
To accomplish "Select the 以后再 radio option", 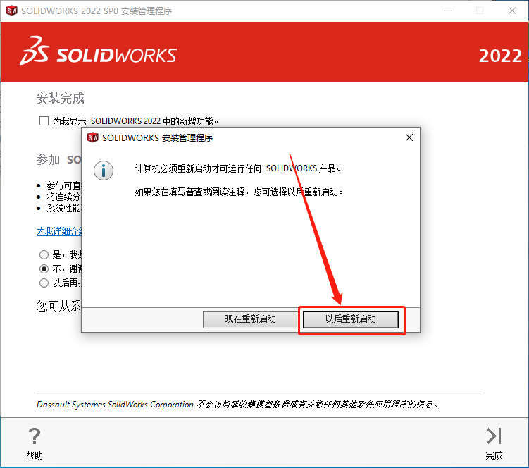I will coord(44,283).
